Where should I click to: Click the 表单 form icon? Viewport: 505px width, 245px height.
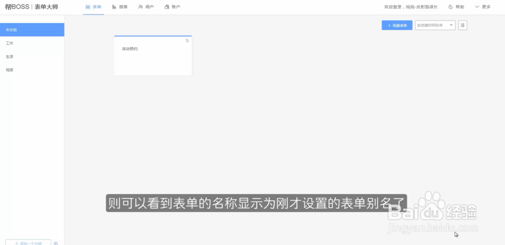[87, 7]
